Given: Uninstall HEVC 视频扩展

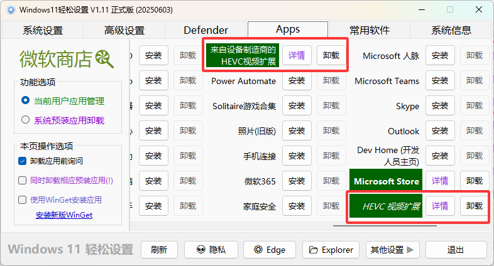Looking at the screenshot, I should pyautogui.click(x=475, y=206).
